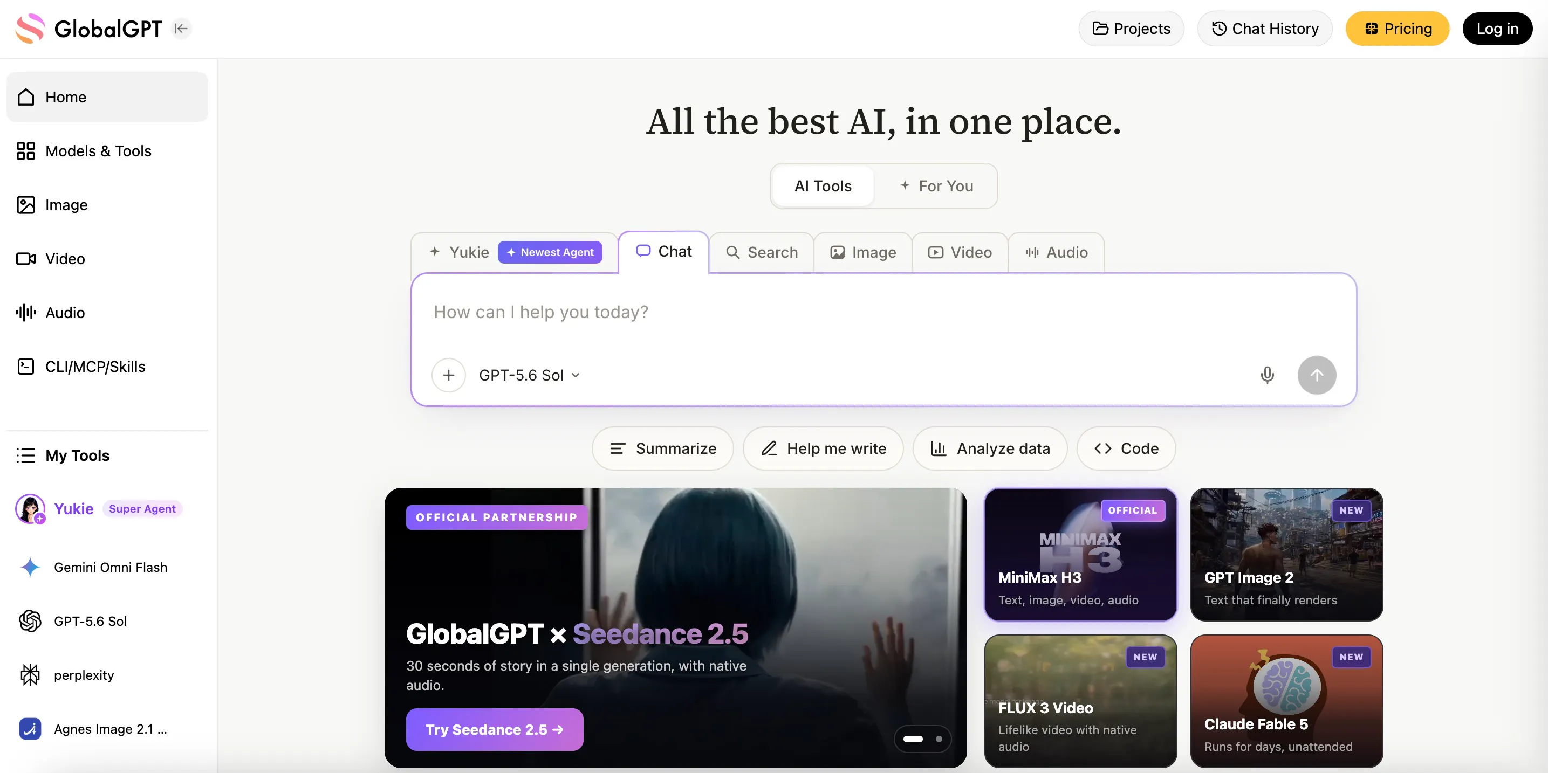The height and width of the screenshot is (773, 1548).
Task: Switch to the For You toggle
Action: point(936,185)
